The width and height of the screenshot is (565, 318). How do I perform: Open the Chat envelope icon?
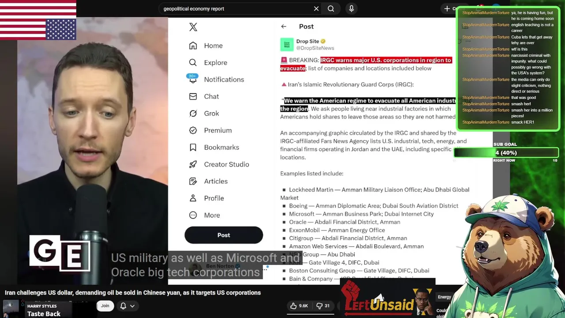click(193, 96)
